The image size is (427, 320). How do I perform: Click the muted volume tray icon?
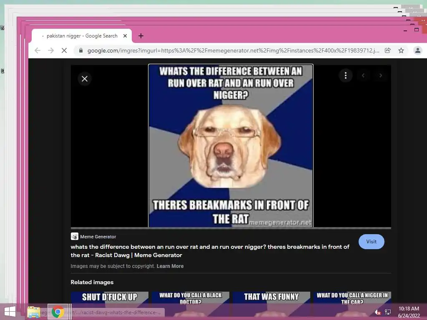[x=377, y=312]
